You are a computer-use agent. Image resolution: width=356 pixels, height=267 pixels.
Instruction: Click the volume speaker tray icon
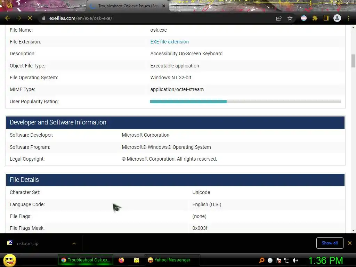[295, 260]
